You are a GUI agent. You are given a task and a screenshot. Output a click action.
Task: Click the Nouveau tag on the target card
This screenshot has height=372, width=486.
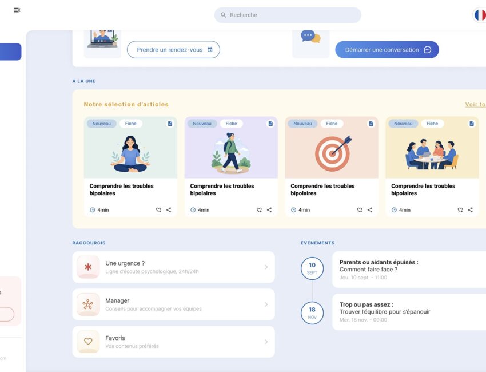(x=302, y=124)
